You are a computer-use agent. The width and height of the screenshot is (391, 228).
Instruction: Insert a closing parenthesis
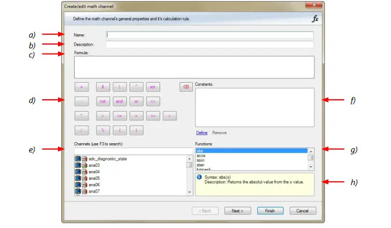[136, 130]
